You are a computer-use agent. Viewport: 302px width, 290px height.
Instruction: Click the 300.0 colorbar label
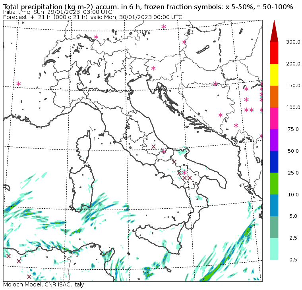293,42
